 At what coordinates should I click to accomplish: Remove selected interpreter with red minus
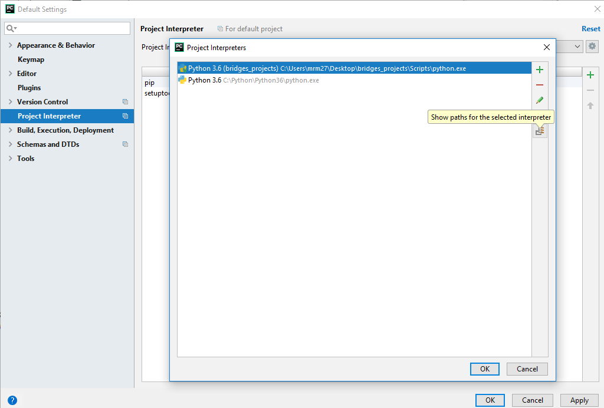coord(539,85)
